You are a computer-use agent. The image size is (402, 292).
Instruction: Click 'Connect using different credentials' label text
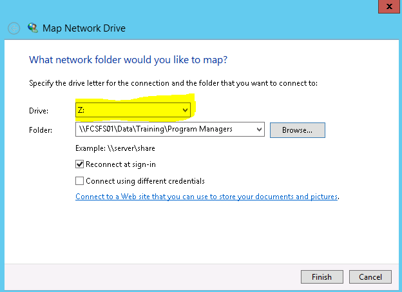pyautogui.click(x=145, y=181)
